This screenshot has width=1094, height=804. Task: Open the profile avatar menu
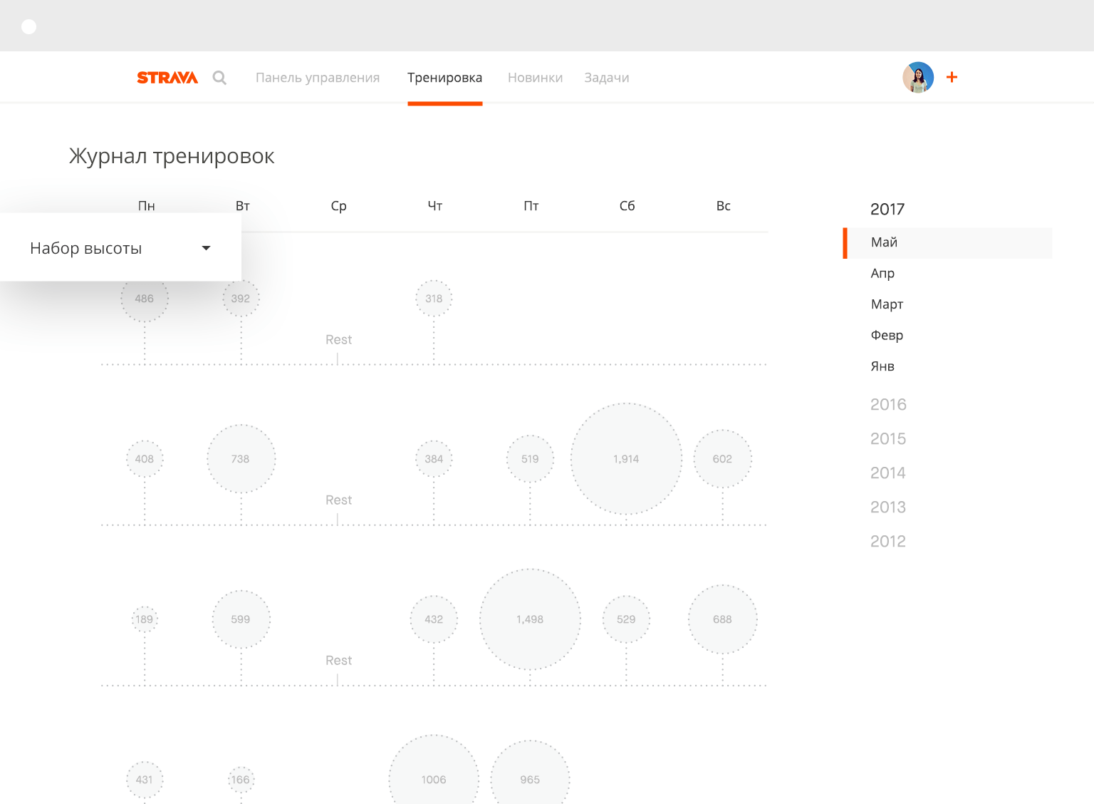click(918, 77)
